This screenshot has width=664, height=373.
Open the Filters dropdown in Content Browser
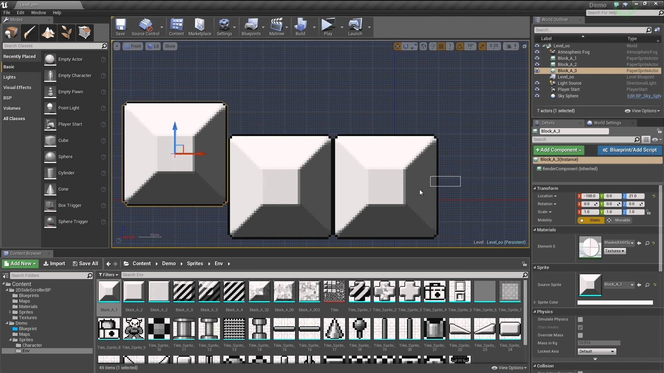108,275
